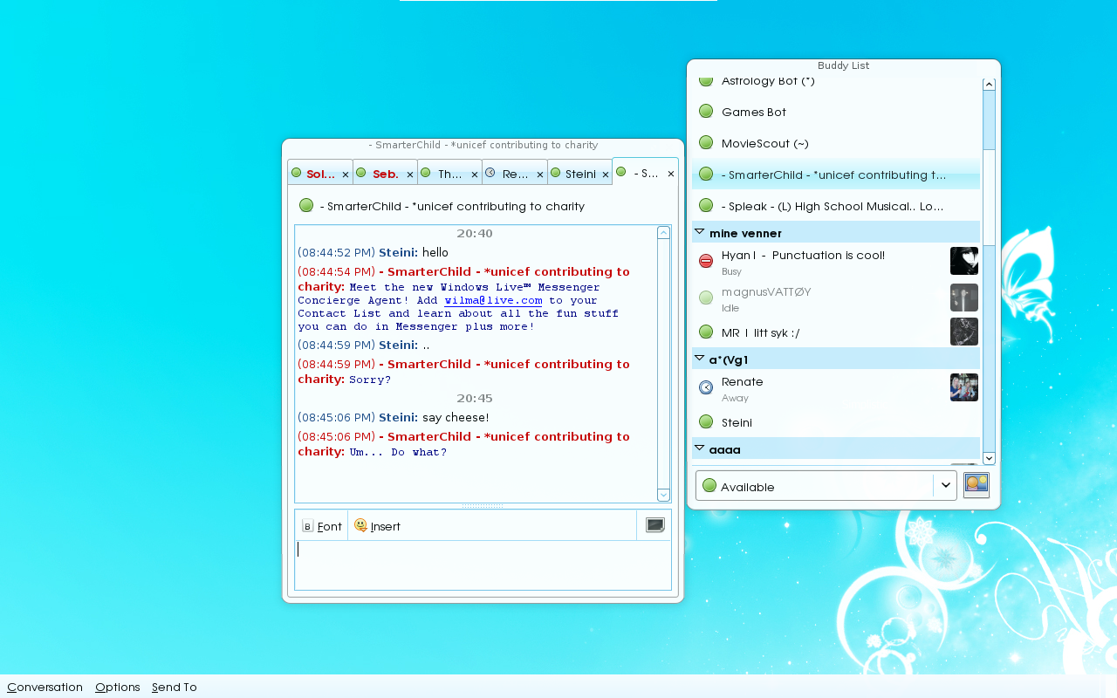1117x698 pixels.
Task: Switch to the Re... conversation tab
Action: coord(515,174)
